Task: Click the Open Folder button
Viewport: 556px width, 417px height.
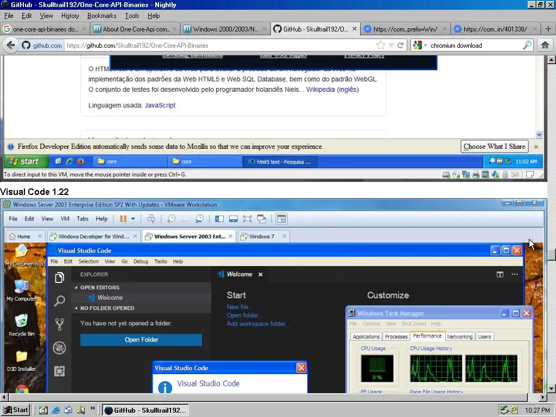Action: (x=141, y=340)
